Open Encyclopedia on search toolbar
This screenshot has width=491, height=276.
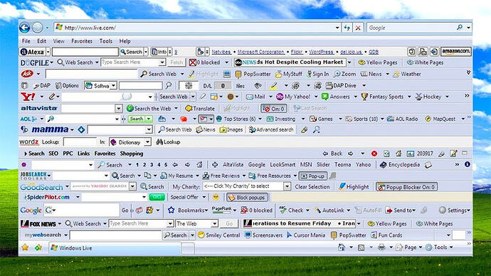(x=400, y=165)
